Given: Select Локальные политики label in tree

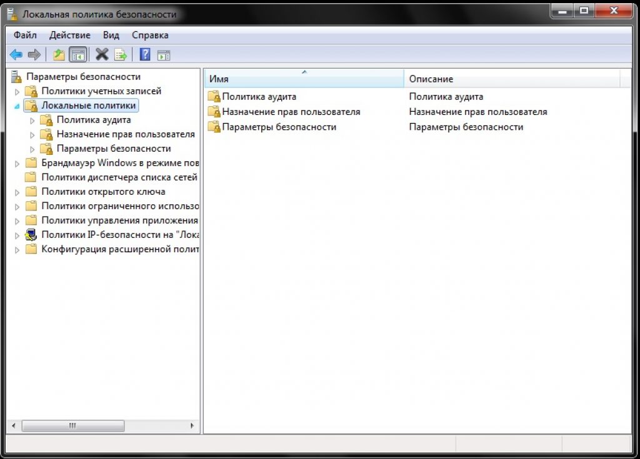Looking at the screenshot, I should click(x=89, y=106).
